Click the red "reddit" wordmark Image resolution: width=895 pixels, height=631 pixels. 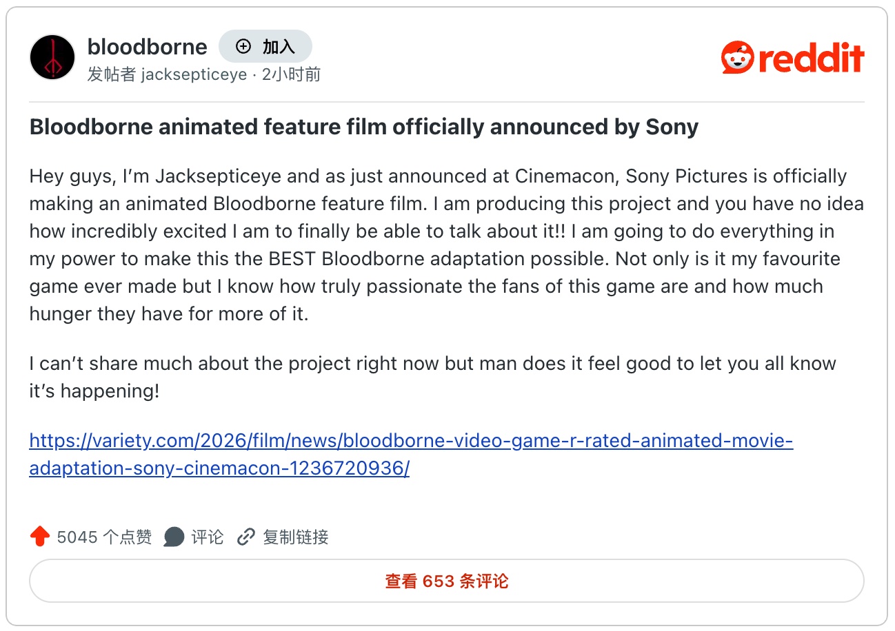(x=811, y=59)
